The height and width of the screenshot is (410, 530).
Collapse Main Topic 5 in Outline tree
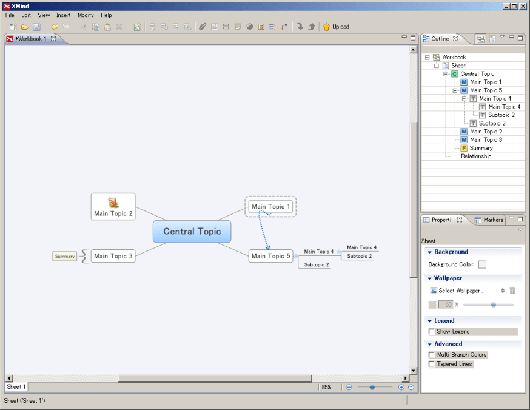point(455,90)
